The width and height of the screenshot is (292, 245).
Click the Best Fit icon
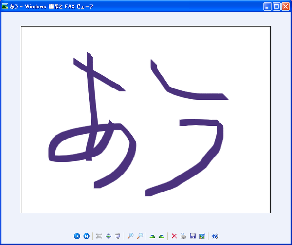(x=99, y=236)
